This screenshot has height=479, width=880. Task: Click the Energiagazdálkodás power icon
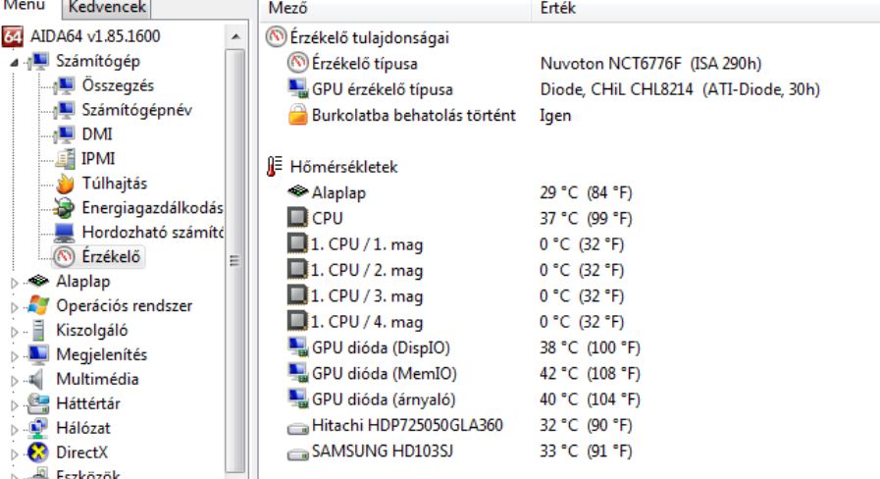tap(64, 208)
